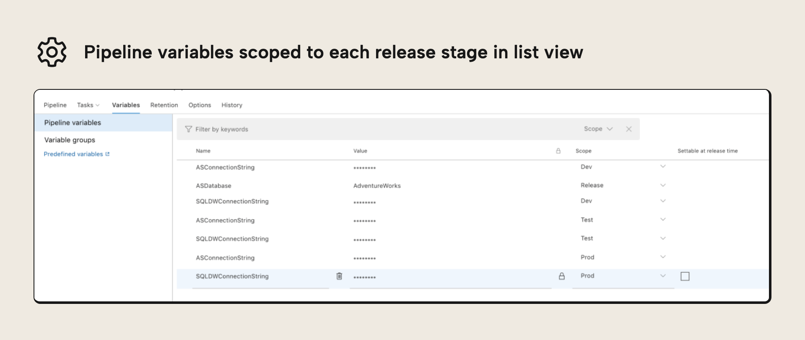Toggle the Settable at release time checkbox

pos(685,276)
